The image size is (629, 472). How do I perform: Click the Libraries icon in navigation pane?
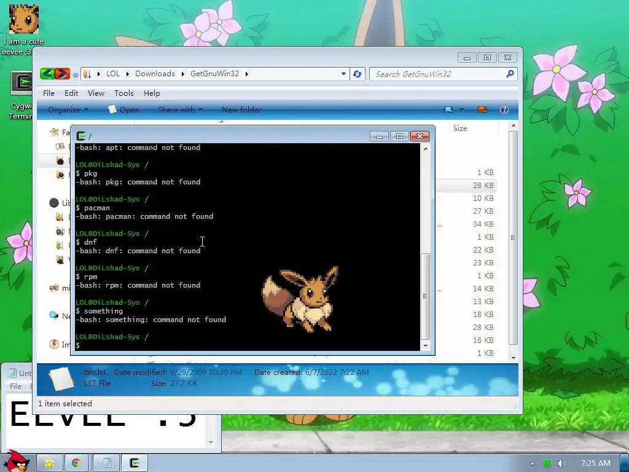54,203
